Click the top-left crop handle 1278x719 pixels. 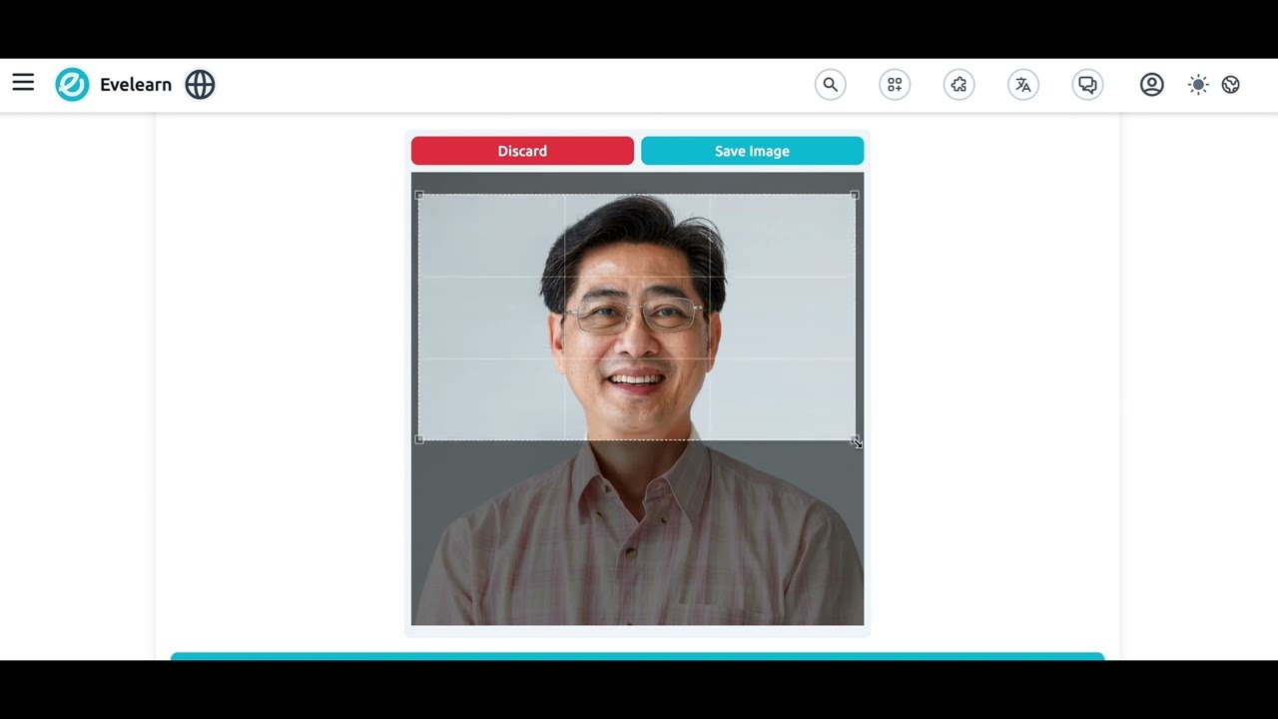click(419, 195)
